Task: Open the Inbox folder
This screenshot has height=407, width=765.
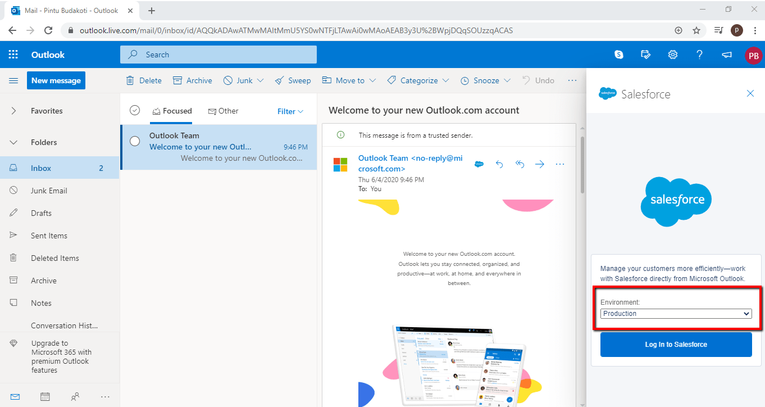Action: (x=60, y=168)
